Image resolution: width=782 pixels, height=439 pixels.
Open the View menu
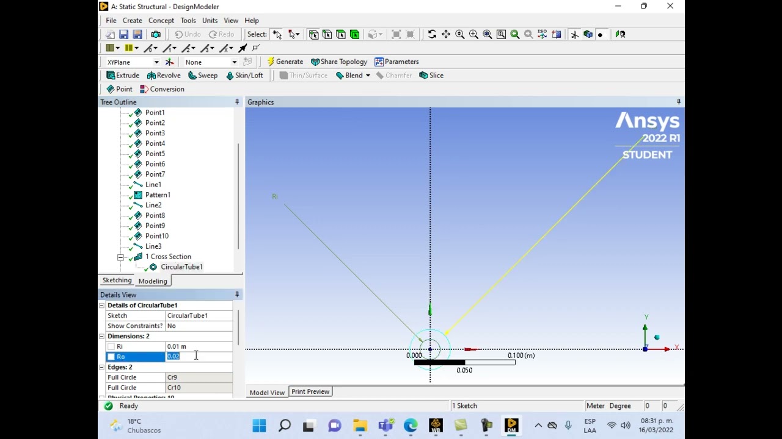[x=231, y=20]
